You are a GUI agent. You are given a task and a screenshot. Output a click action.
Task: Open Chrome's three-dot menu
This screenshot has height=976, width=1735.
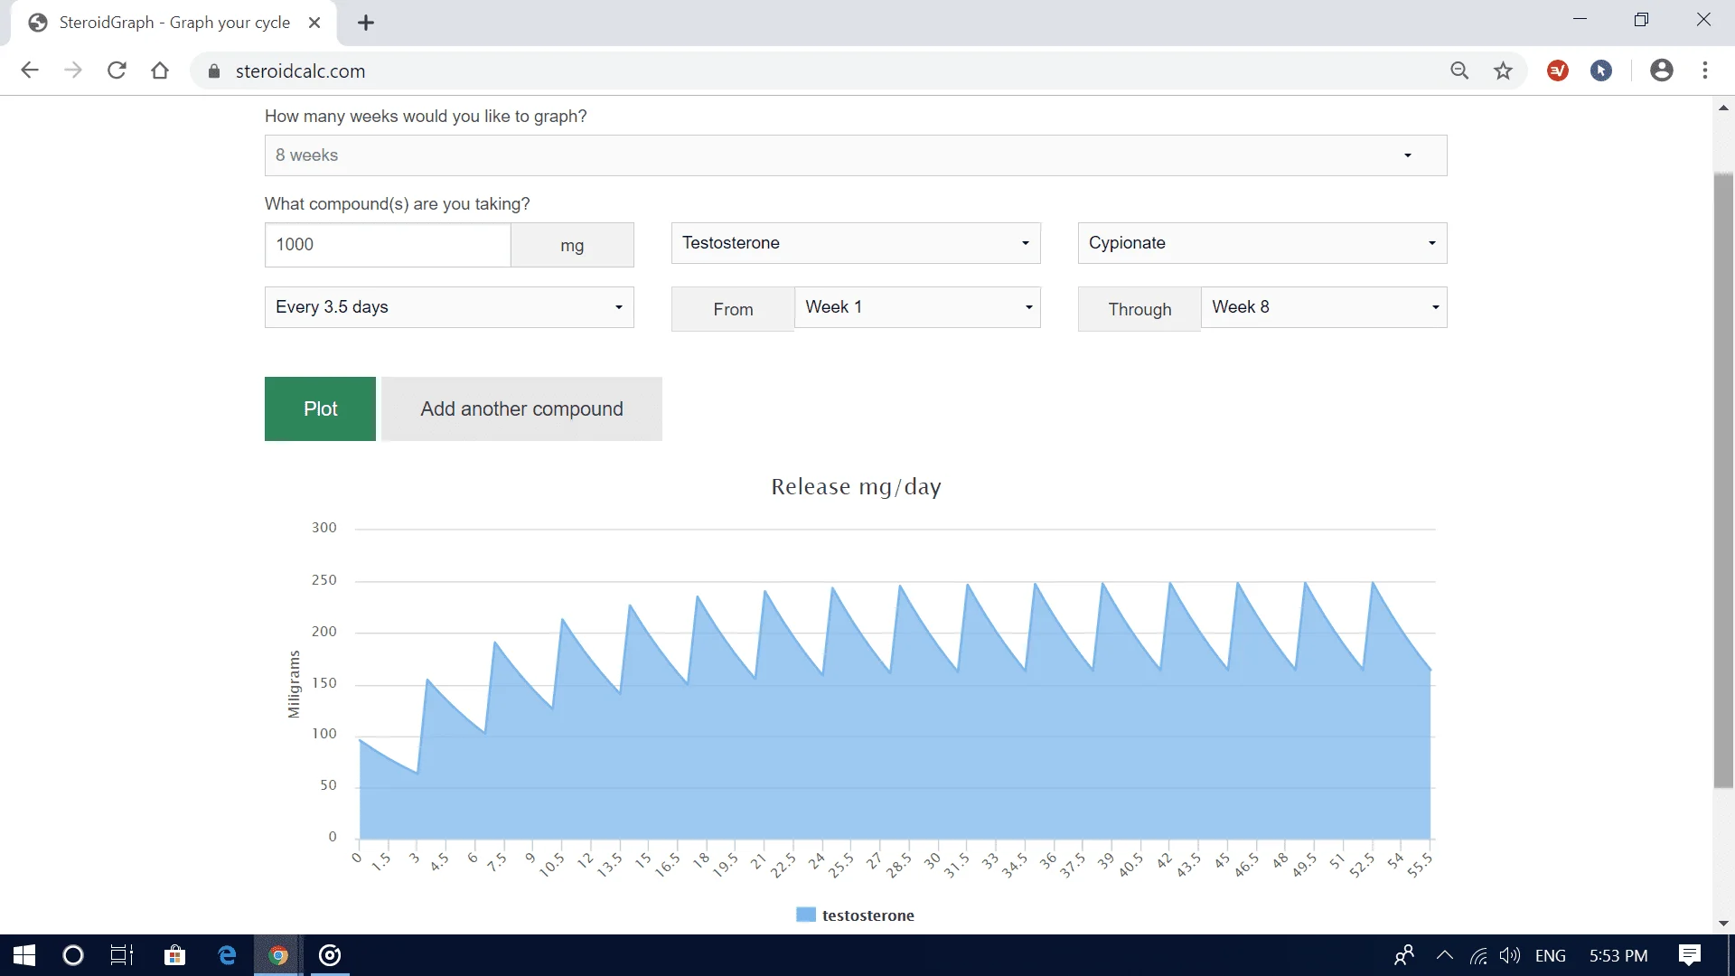[x=1705, y=70]
